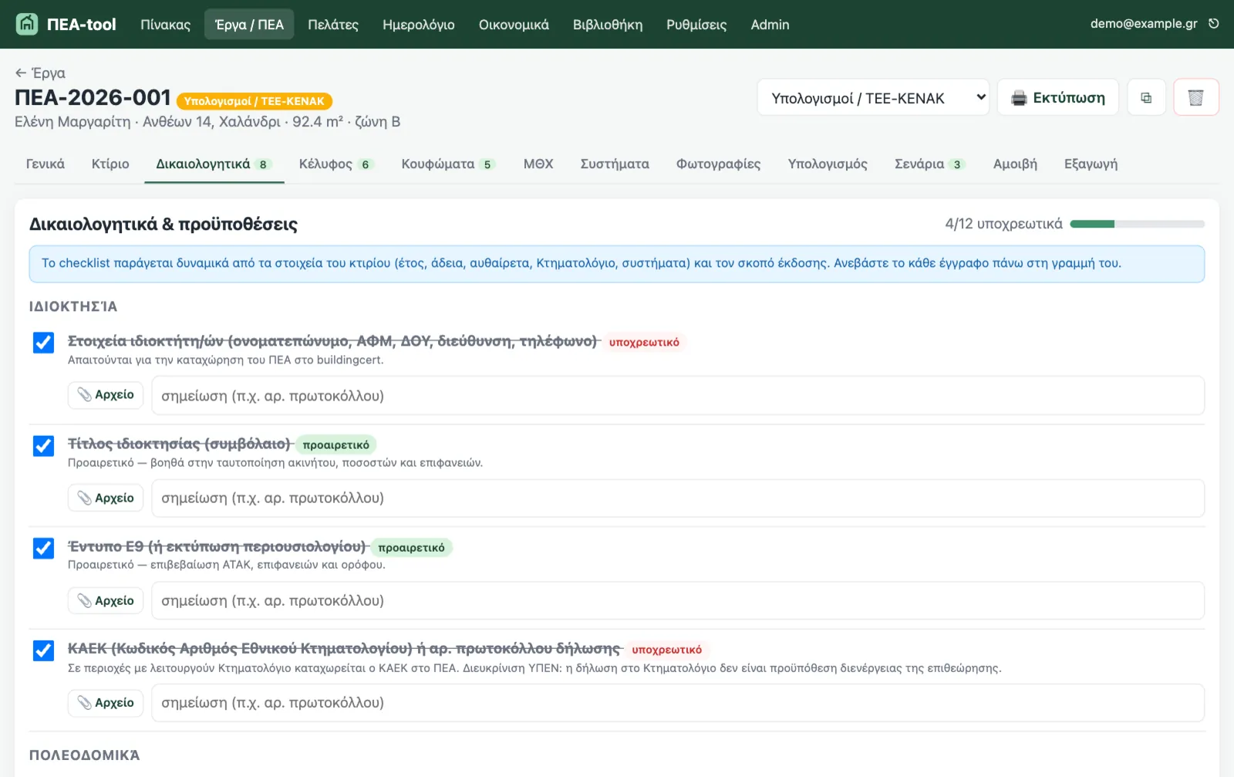This screenshot has width=1234, height=777.
Task: Click the logout icon next to demo@example.gr
Action: 1213,24
